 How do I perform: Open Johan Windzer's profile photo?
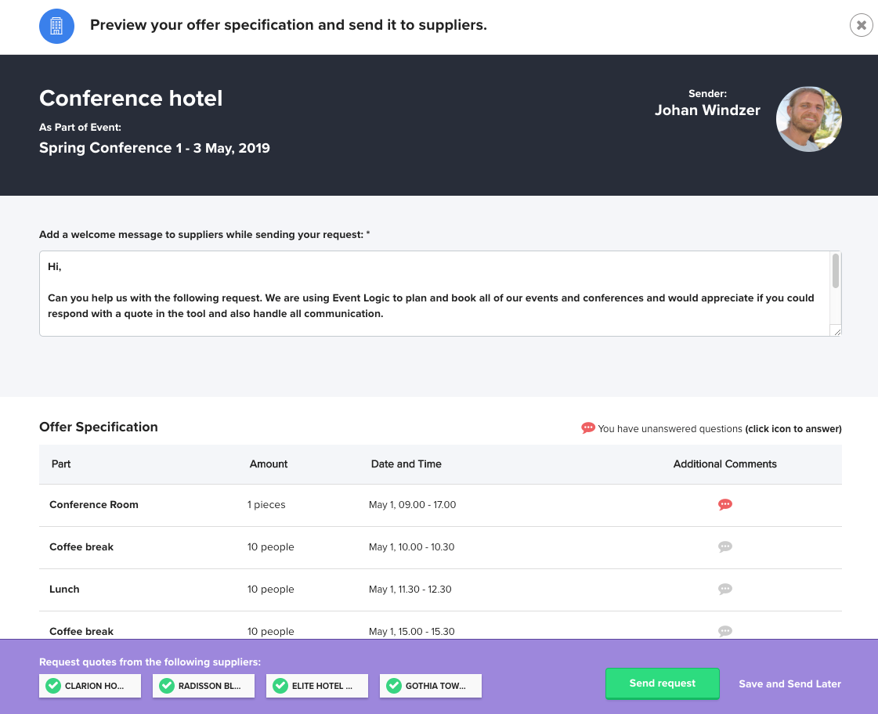(x=808, y=119)
